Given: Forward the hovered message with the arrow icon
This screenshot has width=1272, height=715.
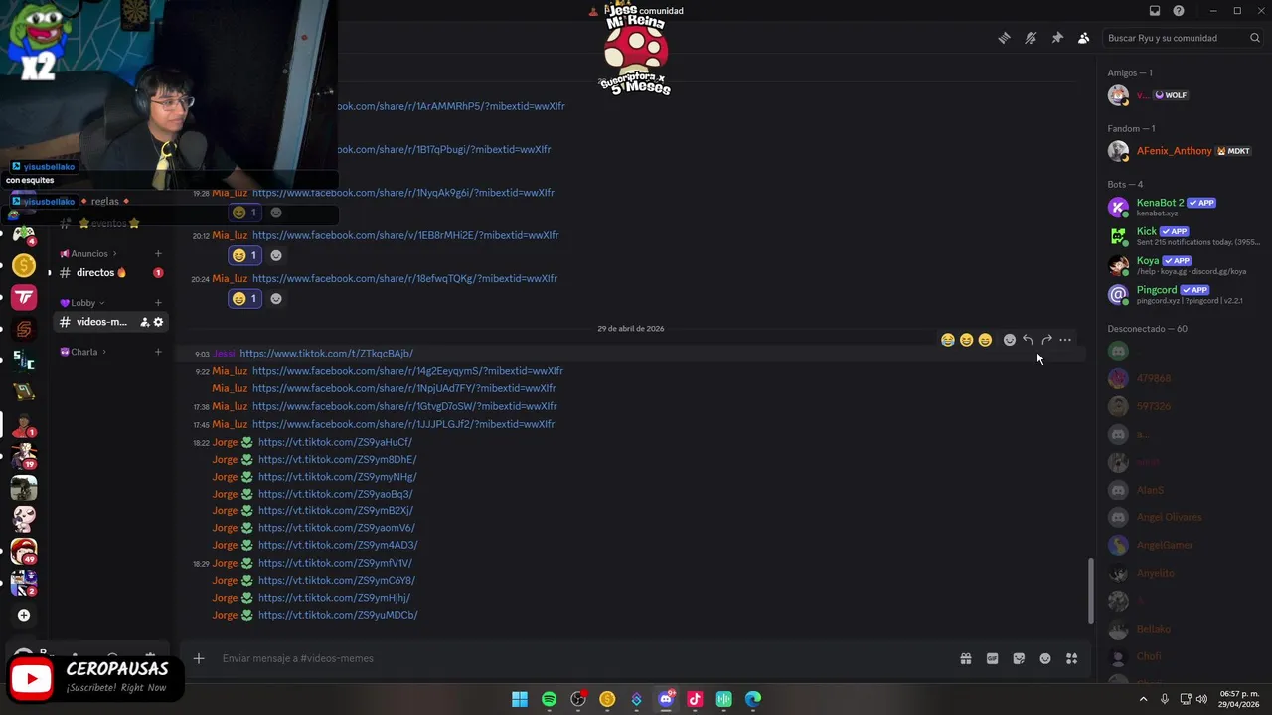Looking at the screenshot, I should click(x=1046, y=340).
